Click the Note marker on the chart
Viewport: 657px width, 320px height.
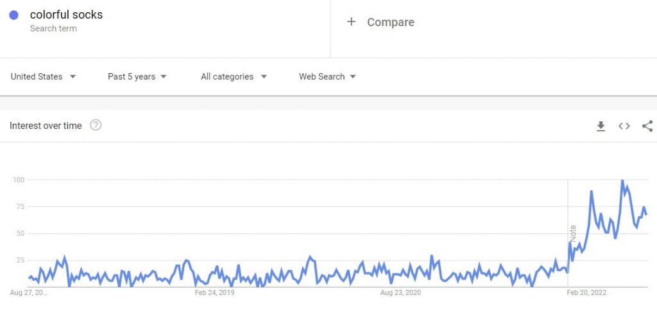pyautogui.click(x=573, y=233)
